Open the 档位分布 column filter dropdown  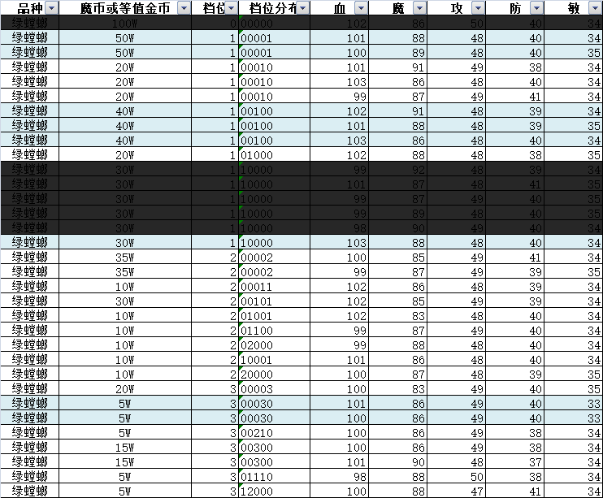(x=302, y=8)
